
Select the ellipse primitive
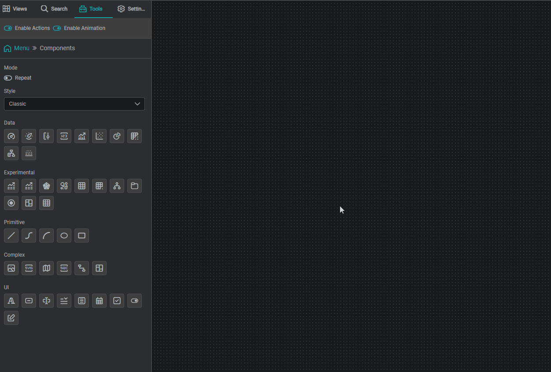[x=64, y=236]
